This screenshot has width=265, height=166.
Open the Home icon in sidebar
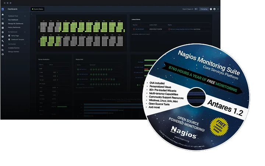click(3, 14)
